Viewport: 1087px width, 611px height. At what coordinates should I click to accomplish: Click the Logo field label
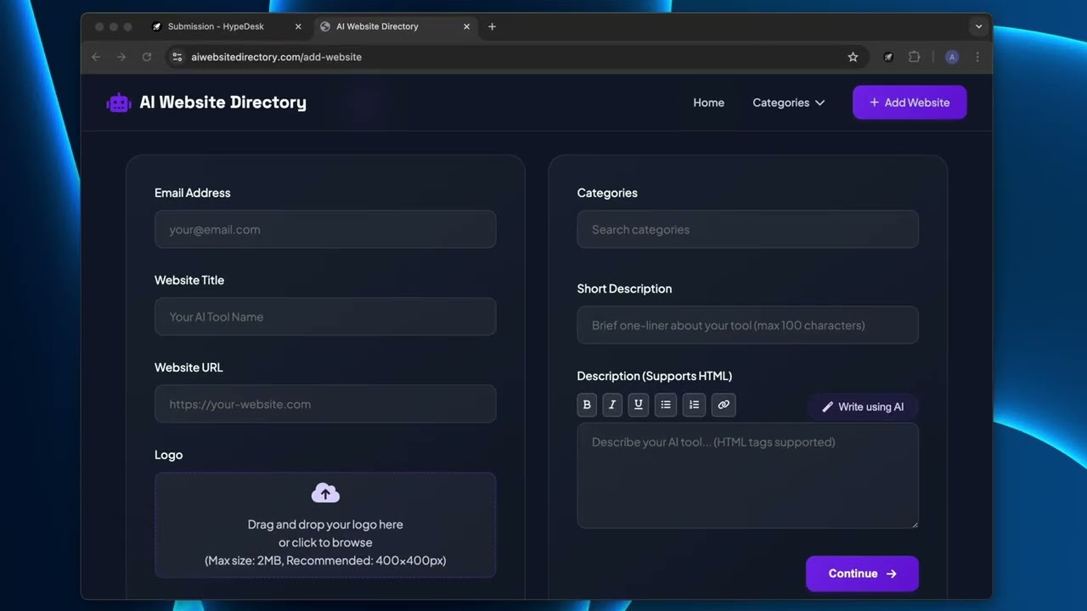(x=168, y=455)
